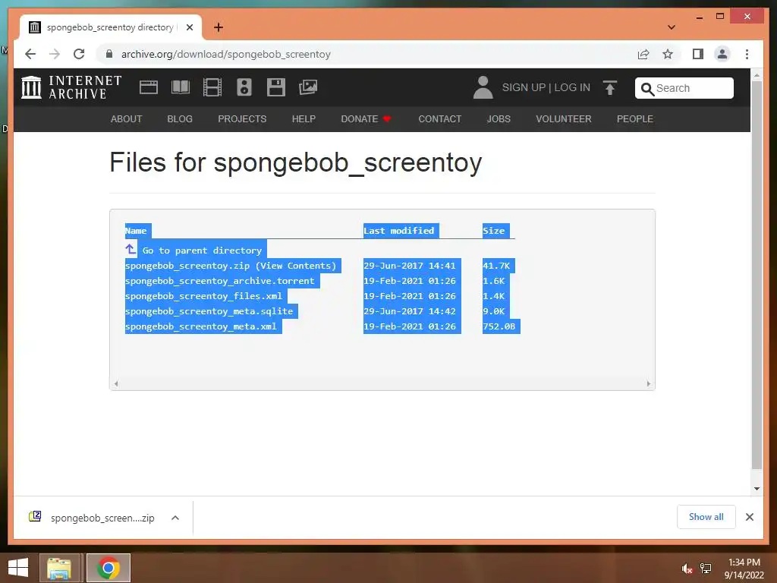Click the View Contents link
777x583 pixels.
click(x=296, y=266)
